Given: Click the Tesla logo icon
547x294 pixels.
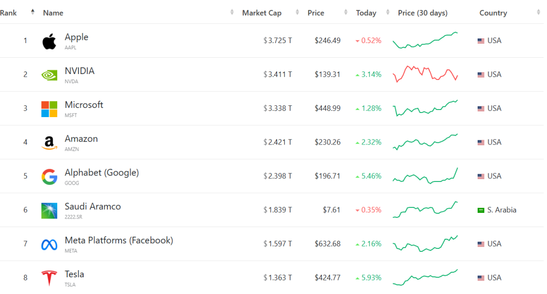Looking at the screenshot, I should (x=49, y=278).
